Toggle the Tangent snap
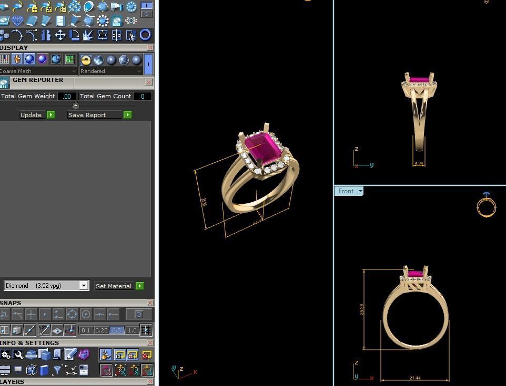Screen dimensions: 506x386 pos(17,314)
